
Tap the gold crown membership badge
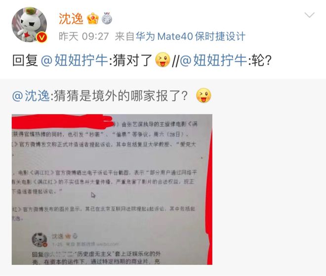93,18
